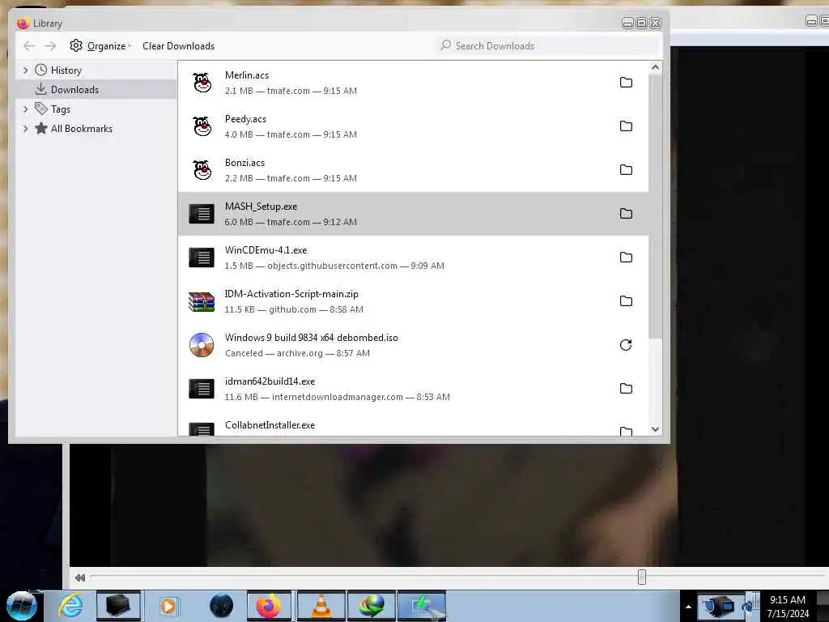Image resolution: width=829 pixels, height=622 pixels.
Task: Open the Organize menu
Action: pyautogui.click(x=100, y=46)
